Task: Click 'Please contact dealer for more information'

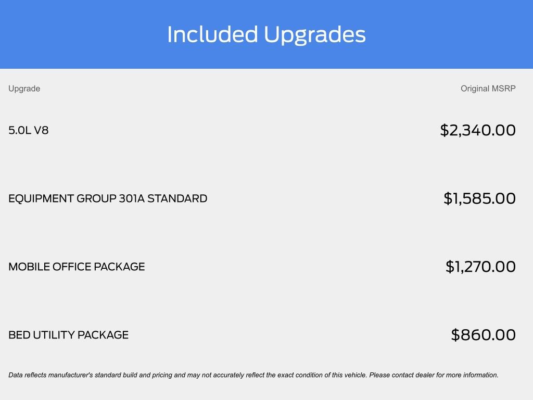Action: (x=434, y=374)
